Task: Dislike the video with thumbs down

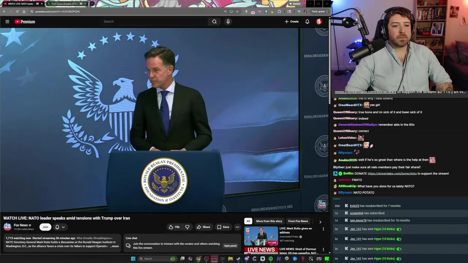Action: 187,227
